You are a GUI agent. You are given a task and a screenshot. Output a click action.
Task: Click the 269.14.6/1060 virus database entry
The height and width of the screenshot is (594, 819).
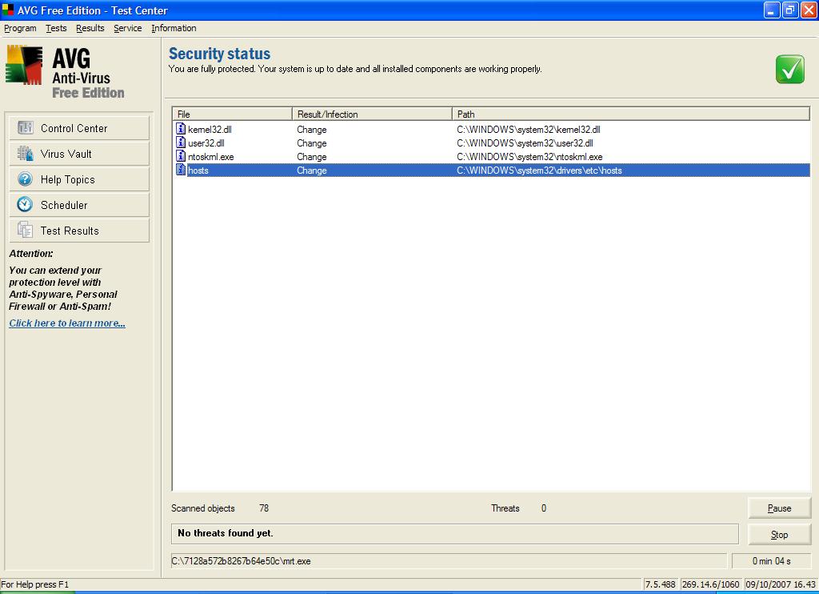point(711,584)
